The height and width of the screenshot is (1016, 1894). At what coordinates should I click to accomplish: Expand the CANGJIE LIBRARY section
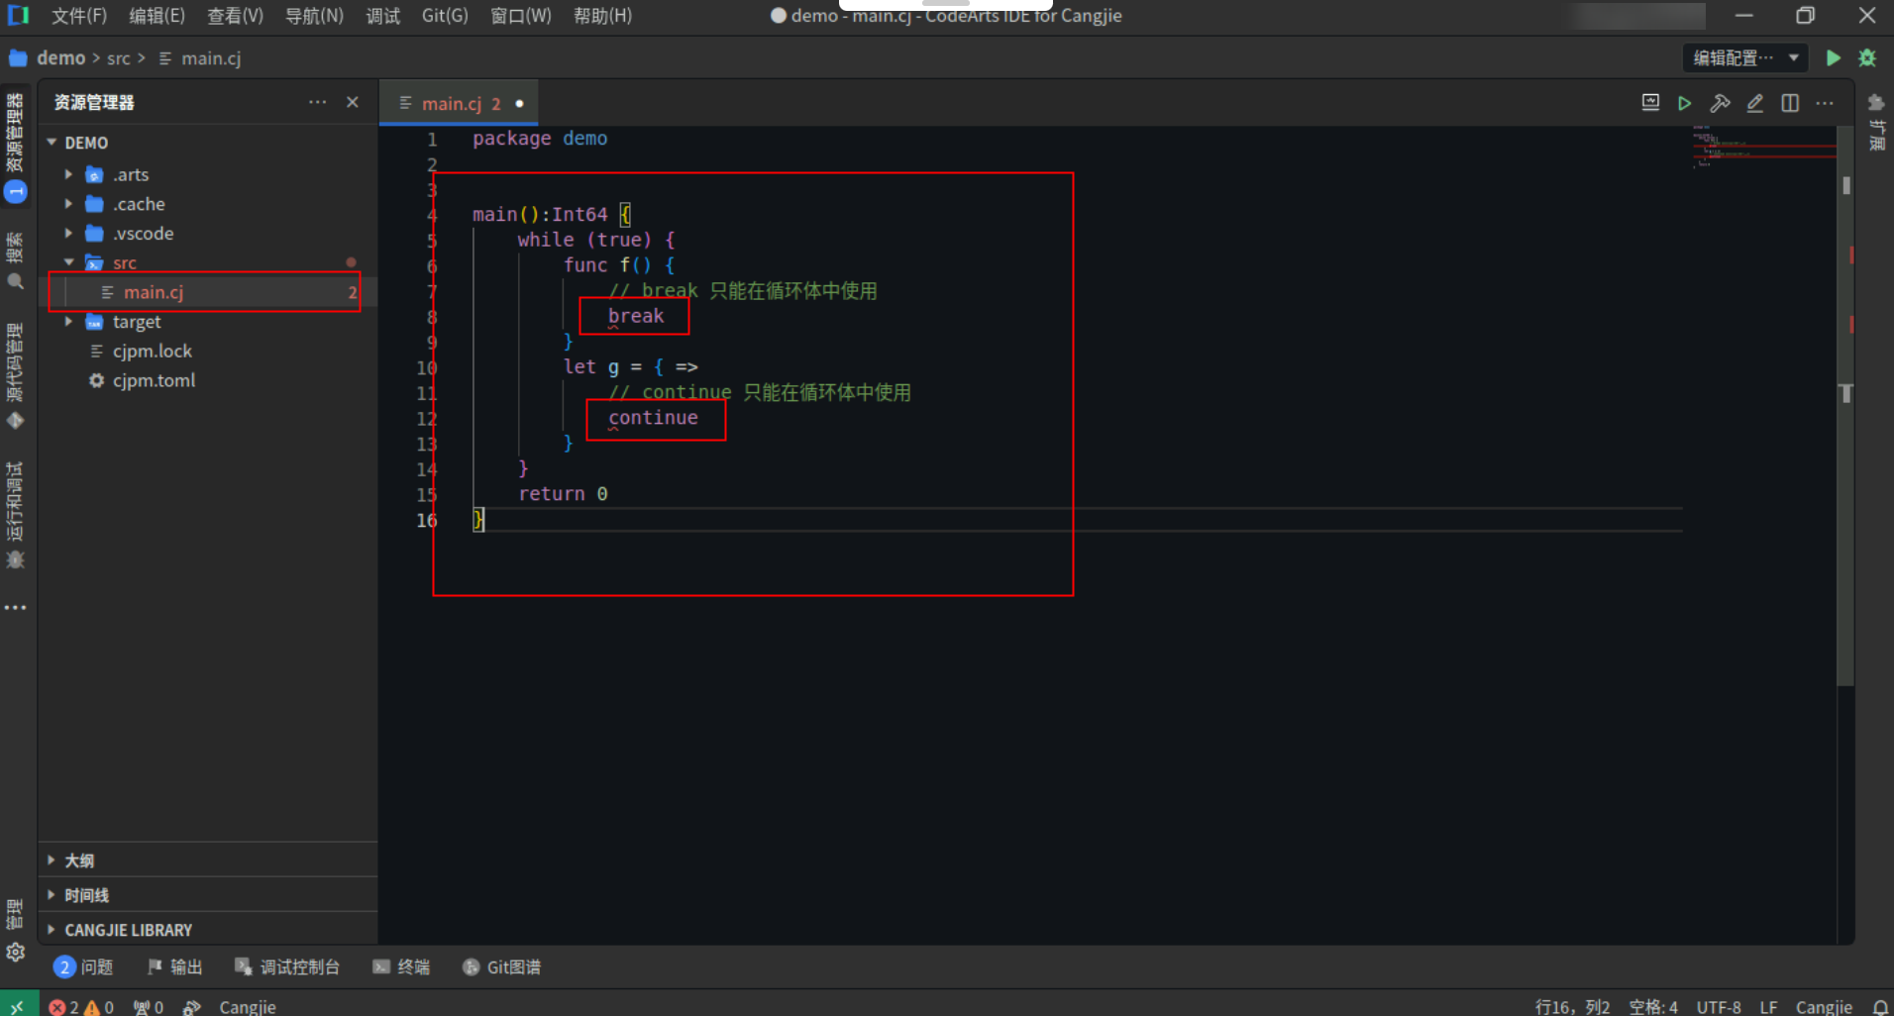[208, 930]
